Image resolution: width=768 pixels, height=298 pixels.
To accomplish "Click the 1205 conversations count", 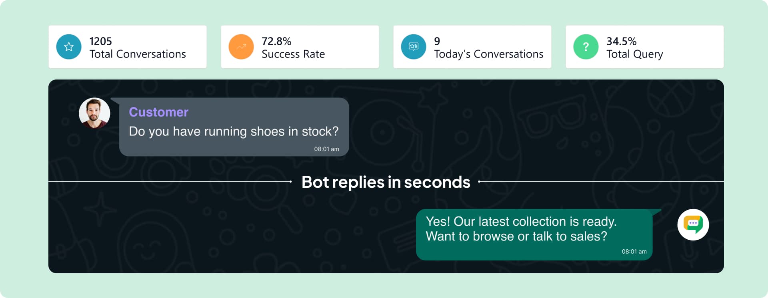I will coord(100,41).
